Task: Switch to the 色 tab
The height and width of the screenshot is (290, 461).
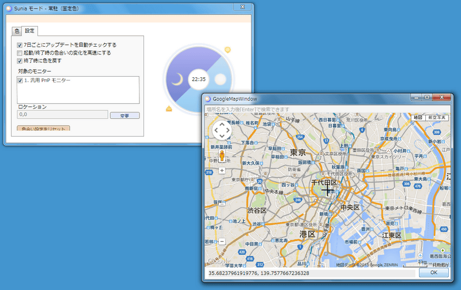Action: (x=17, y=31)
